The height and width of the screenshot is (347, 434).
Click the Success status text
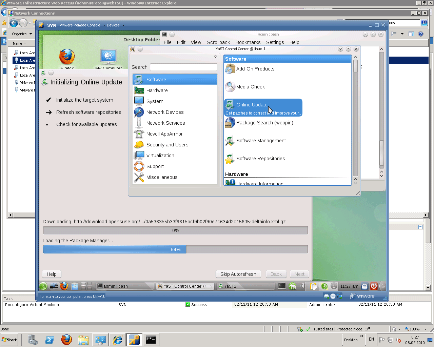(199, 305)
